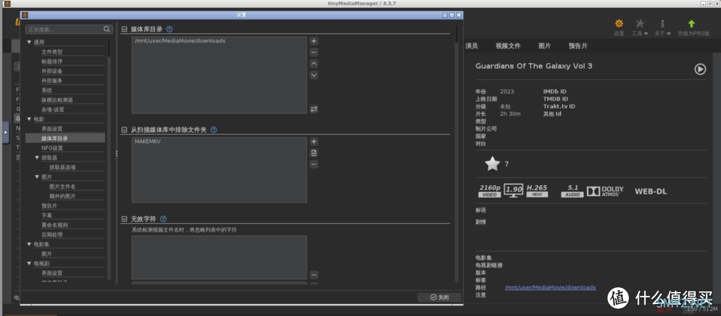The height and width of the screenshot is (316, 721).
Task: Select 系统 in settings tree
Action: pos(47,91)
